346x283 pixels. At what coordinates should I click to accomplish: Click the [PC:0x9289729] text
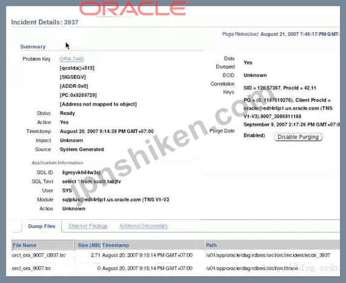click(x=78, y=95)
